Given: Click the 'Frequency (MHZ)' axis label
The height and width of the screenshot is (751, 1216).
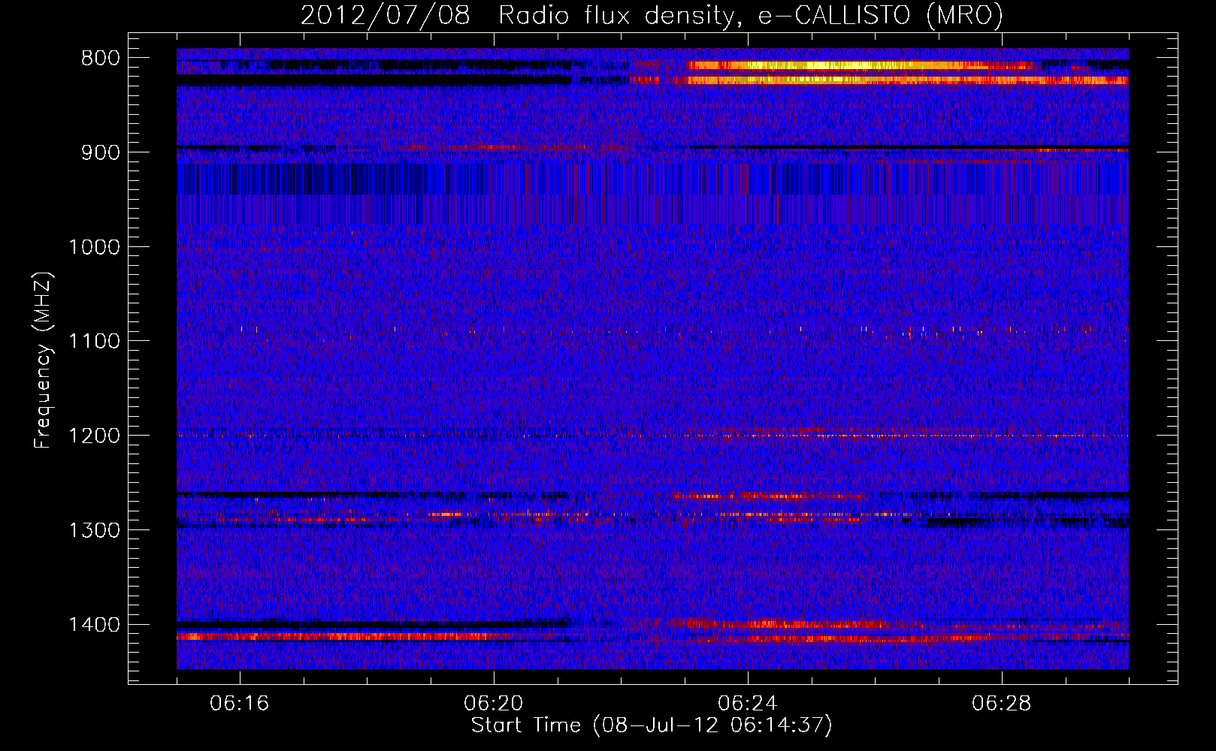Looking at the screenshot, I should tap(44, 360).
